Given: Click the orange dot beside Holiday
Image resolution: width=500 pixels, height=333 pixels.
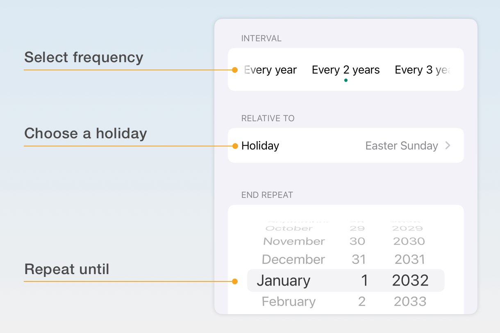Looking at the screenshot, I should pyautogui.click(x=235, y=146).
